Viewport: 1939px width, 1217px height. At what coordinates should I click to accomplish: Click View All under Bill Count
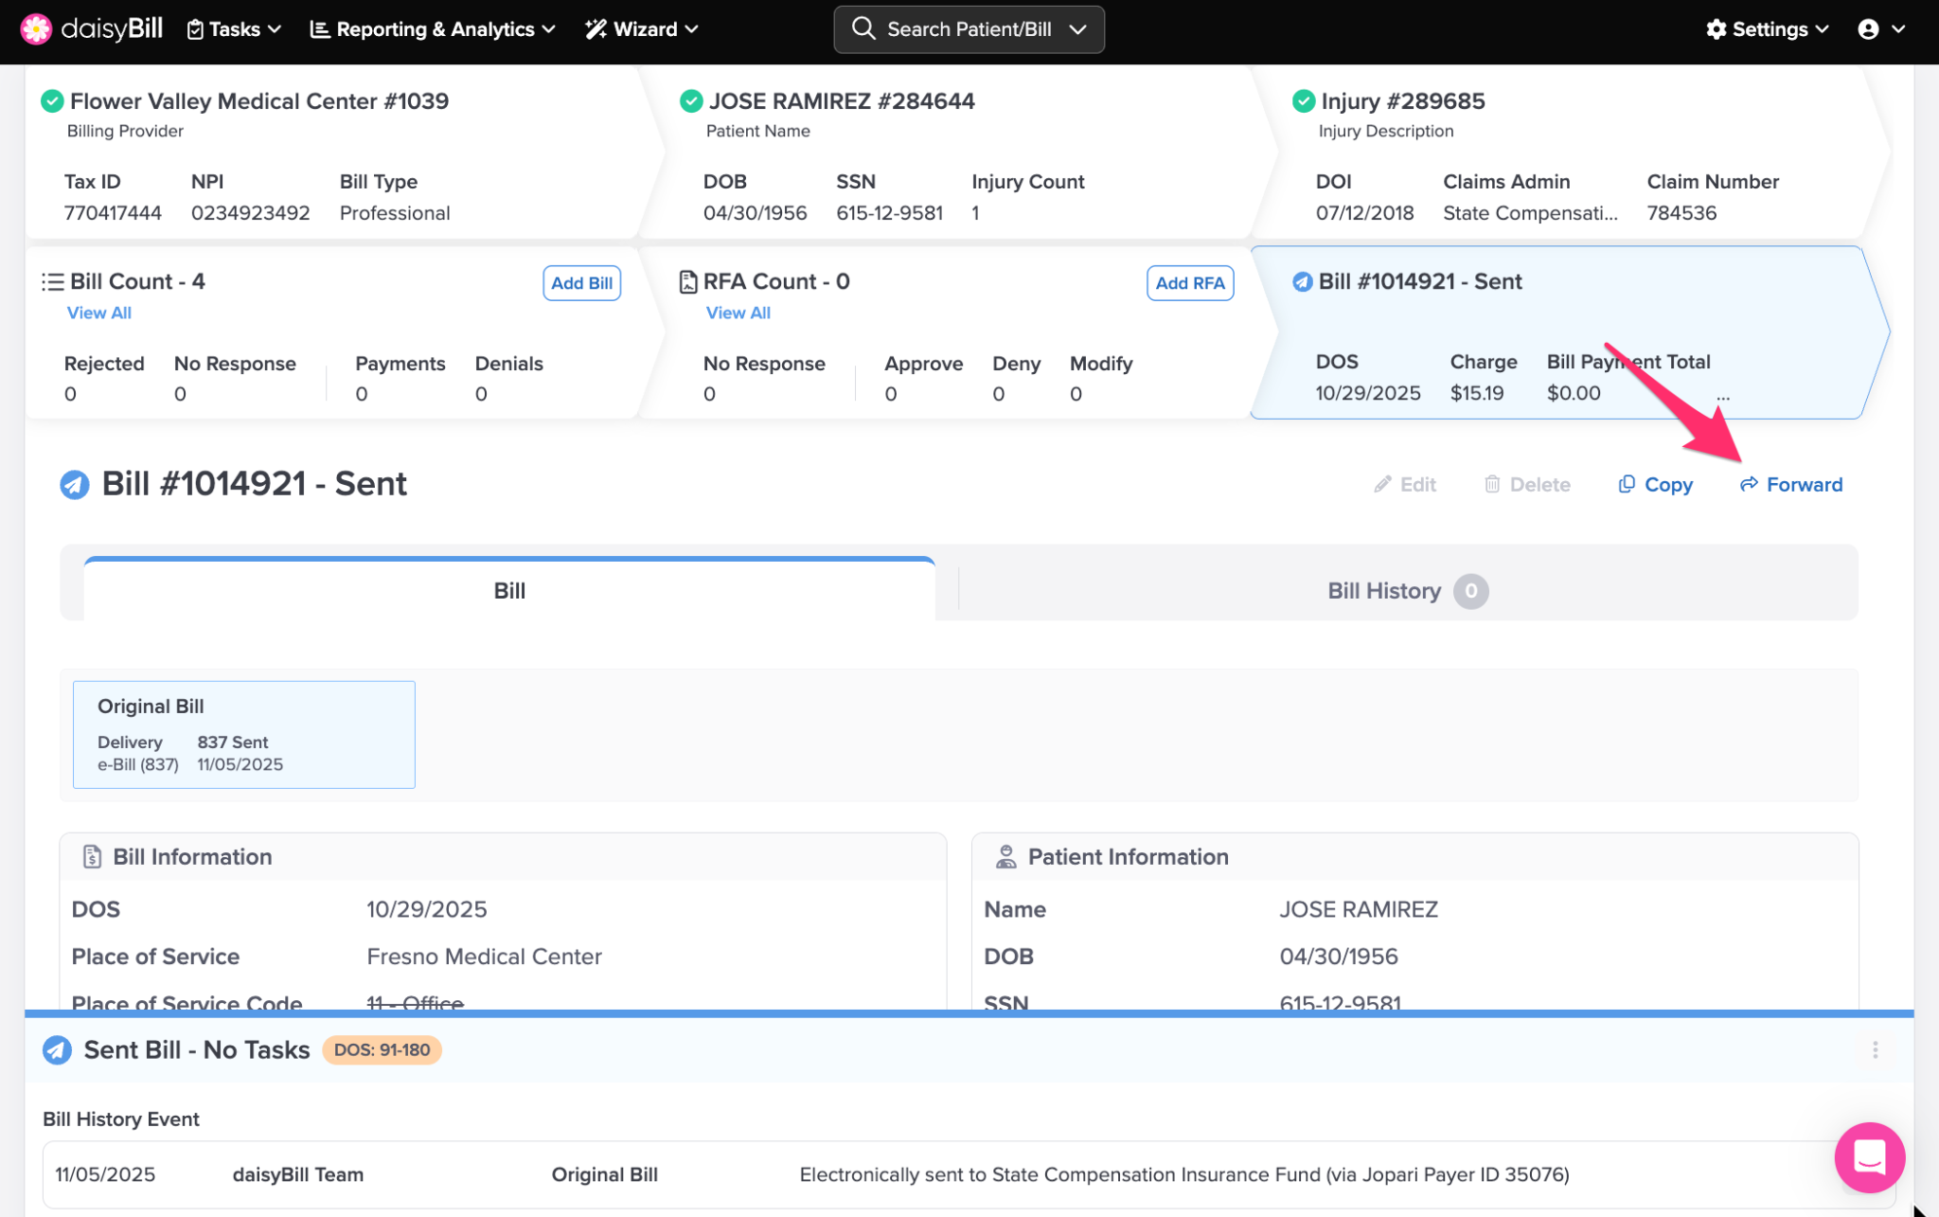(98, 313)
